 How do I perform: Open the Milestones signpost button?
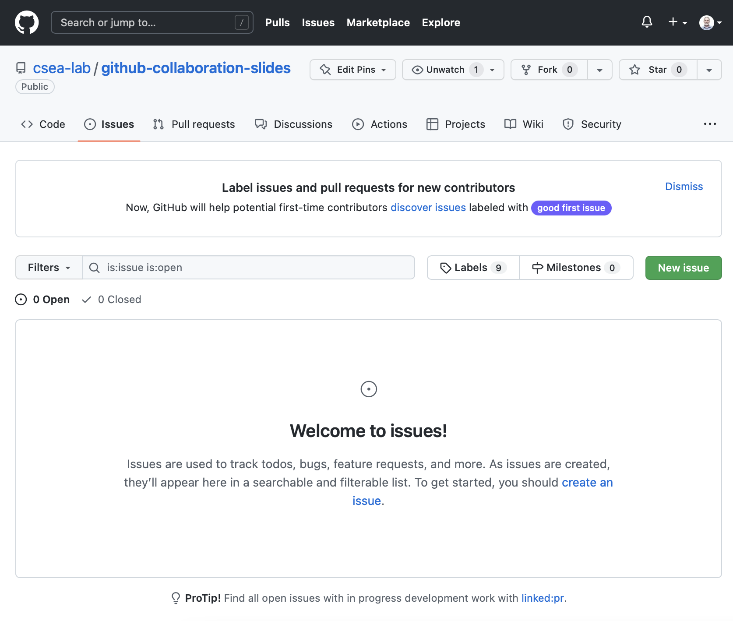point(576,268)
